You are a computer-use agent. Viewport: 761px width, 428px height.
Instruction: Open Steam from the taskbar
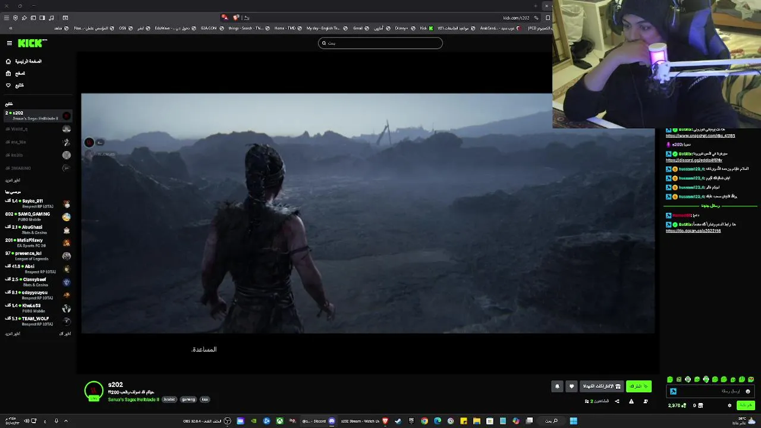point(398,421)
